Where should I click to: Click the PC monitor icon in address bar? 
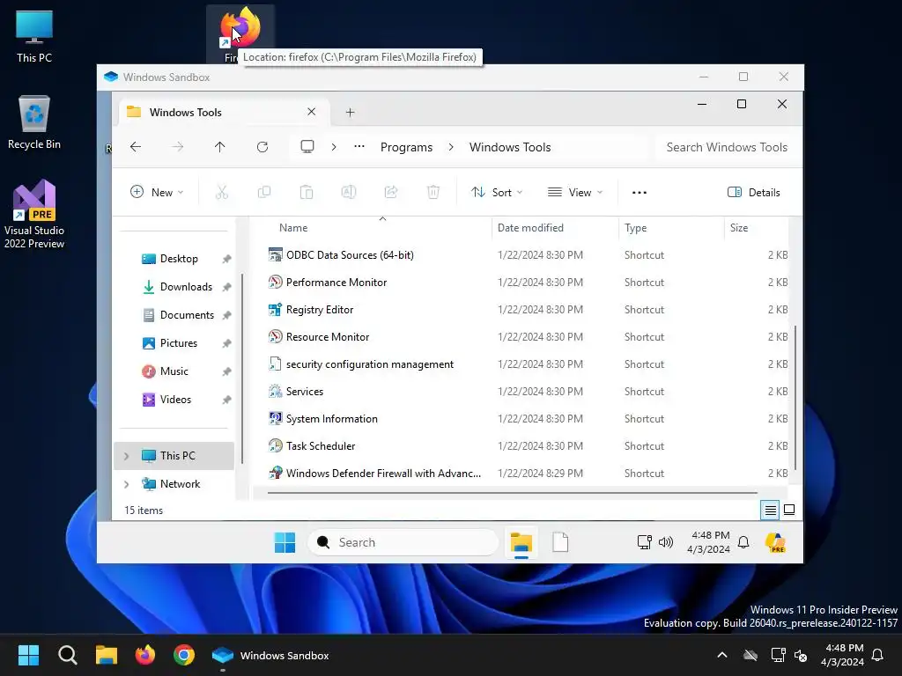click(x=307, y=147)
